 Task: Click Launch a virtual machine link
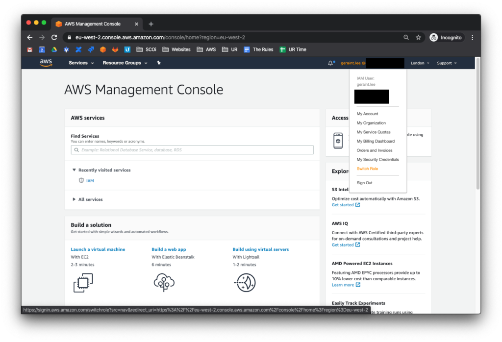pyautogui.click(x=98, y=249)
